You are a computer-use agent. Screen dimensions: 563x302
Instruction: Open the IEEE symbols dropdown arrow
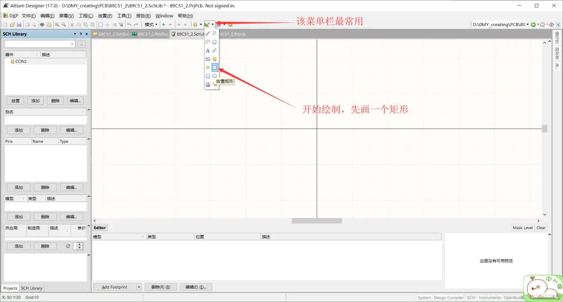coord(201,24)
